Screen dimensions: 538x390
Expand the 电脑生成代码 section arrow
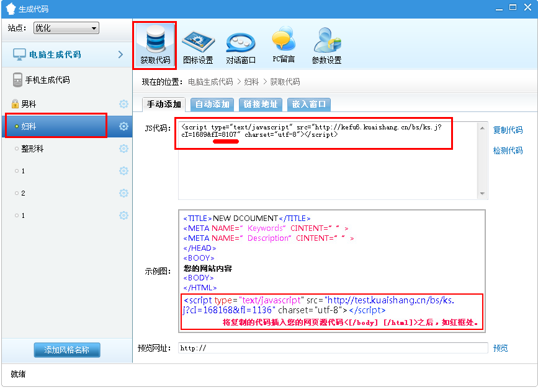120,54
